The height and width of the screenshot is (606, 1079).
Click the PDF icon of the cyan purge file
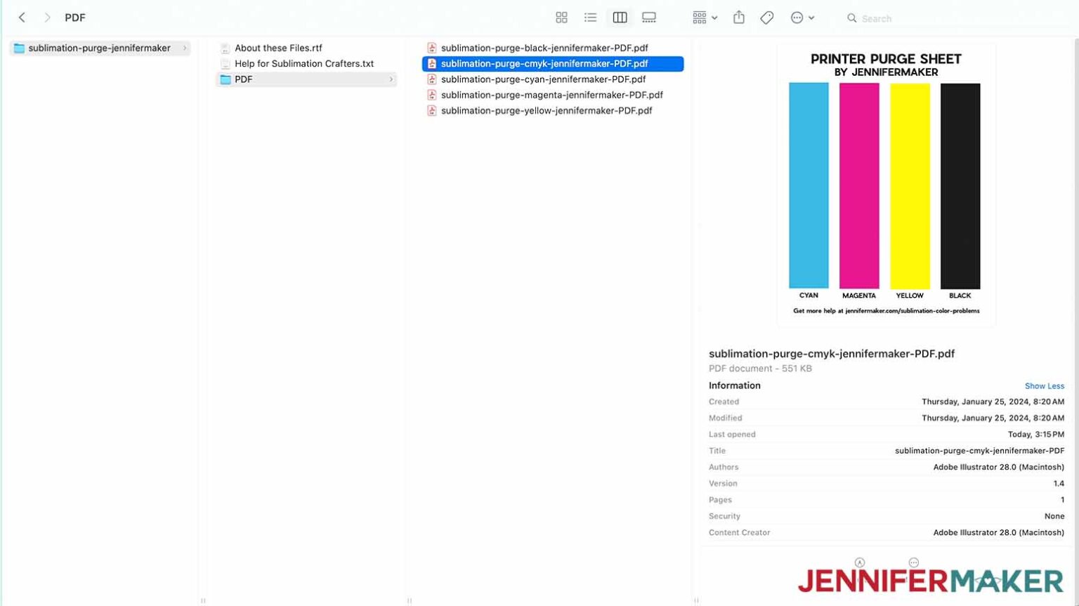point(432,79)
